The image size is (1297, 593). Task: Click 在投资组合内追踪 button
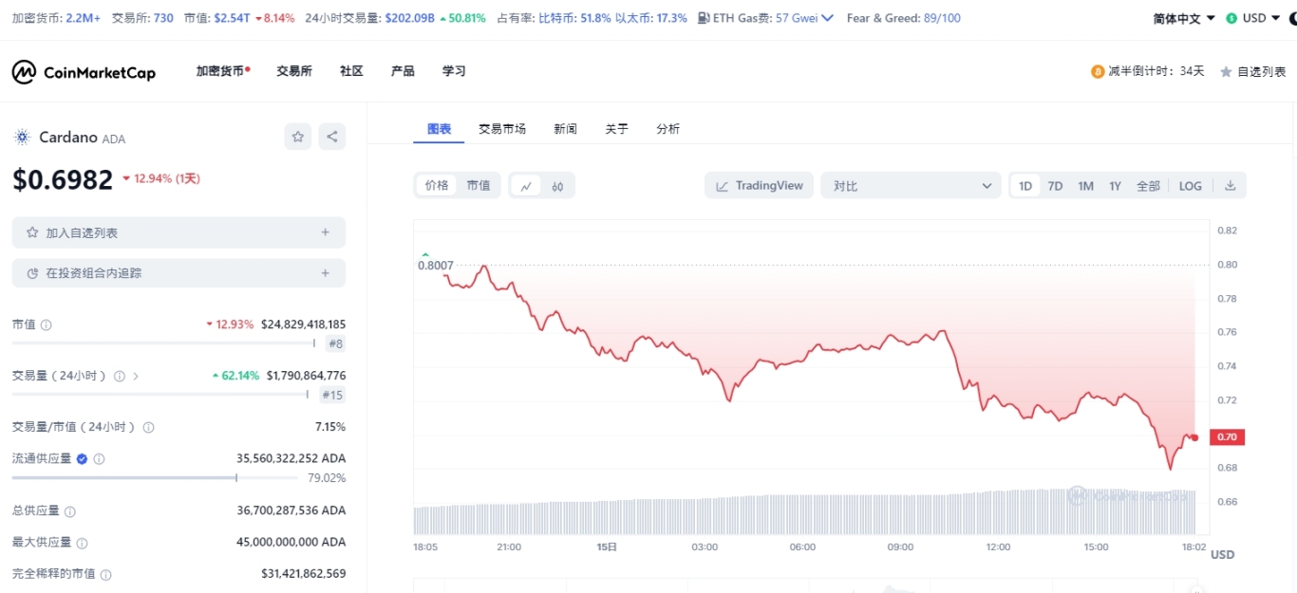(179, 273)
